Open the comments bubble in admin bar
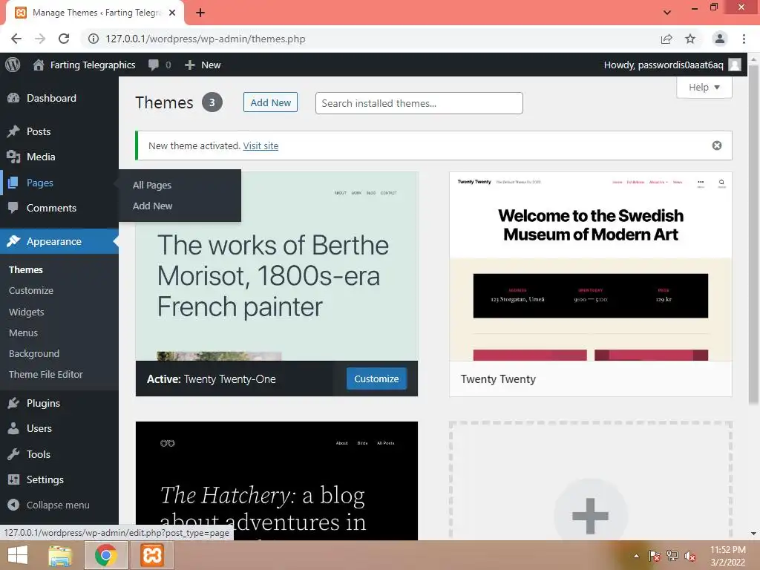The height and width of the screenshot is (570, 760). pyautogui.click(x=154, y=65)
